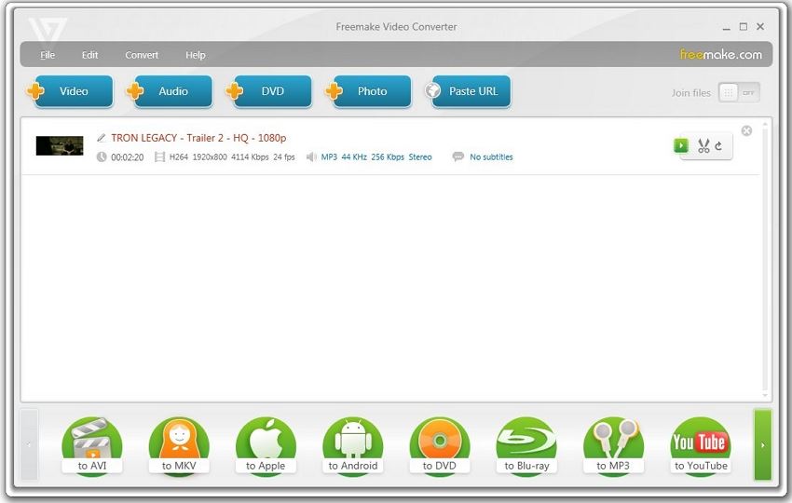792x503 pixels.
Task: Click the TRON LEGACY - Trailer 2 title
Action: (198, 138)
